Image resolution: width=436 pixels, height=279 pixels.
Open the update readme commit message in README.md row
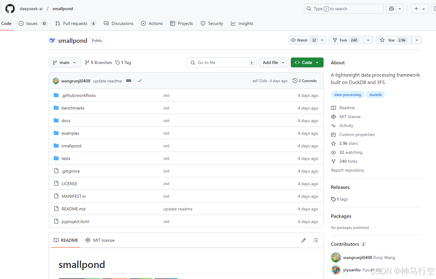178,209
